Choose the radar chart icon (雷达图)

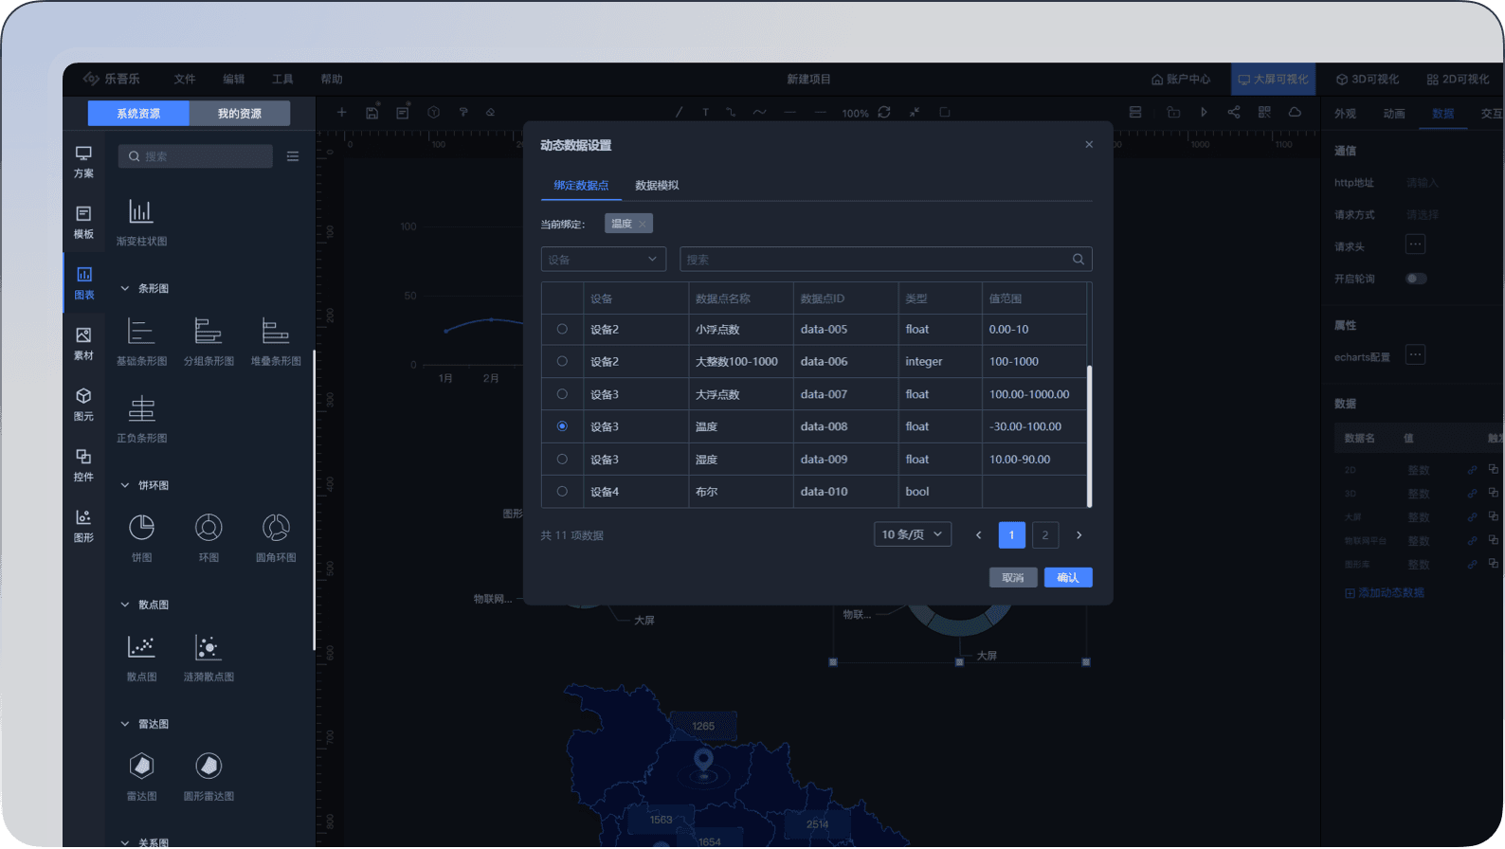click(141, 766)
